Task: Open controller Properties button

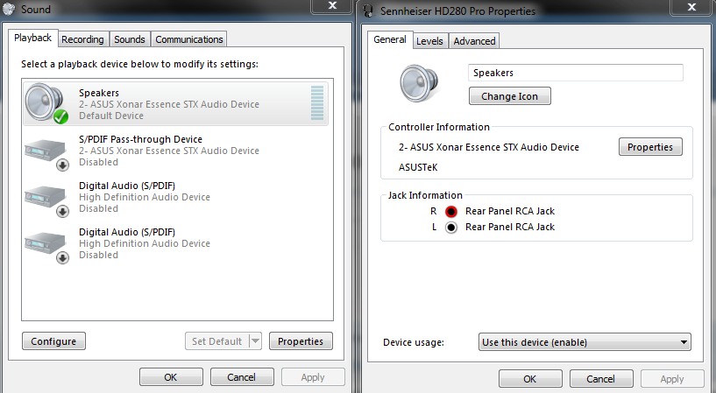Action: (650, 147)
